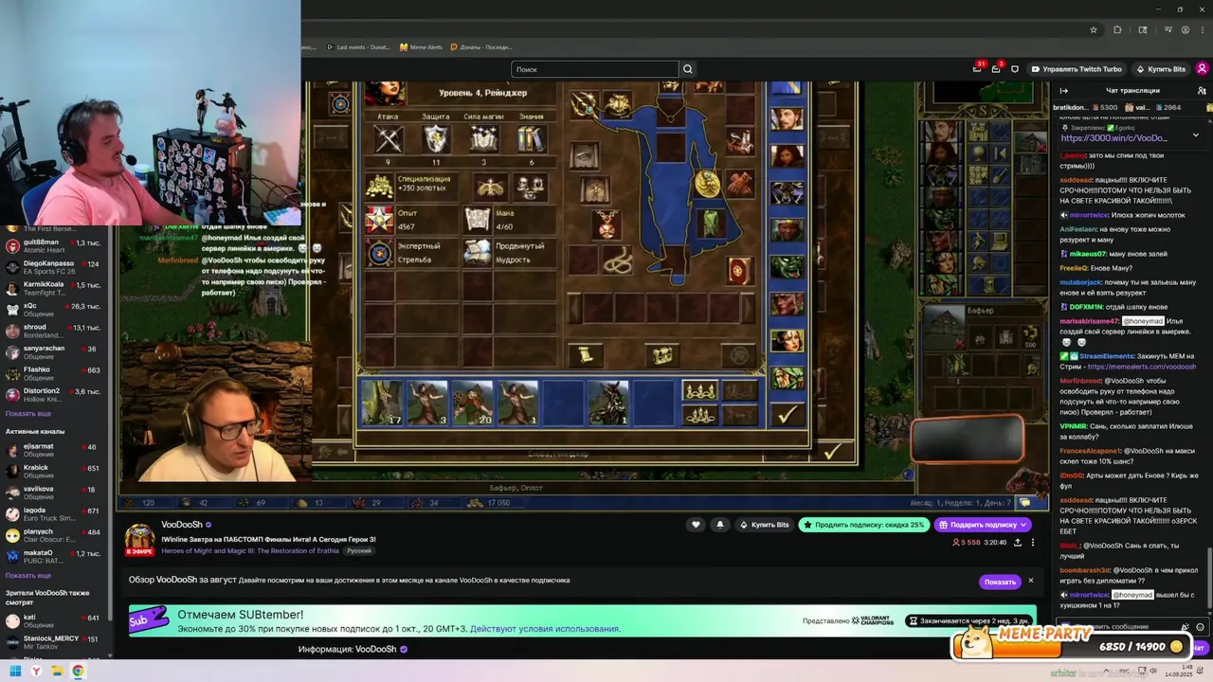Viewport: 1213px width, 682px height.
Task: Open the Chrome extensions puzzle icon
Action: tap(1117, 29)
